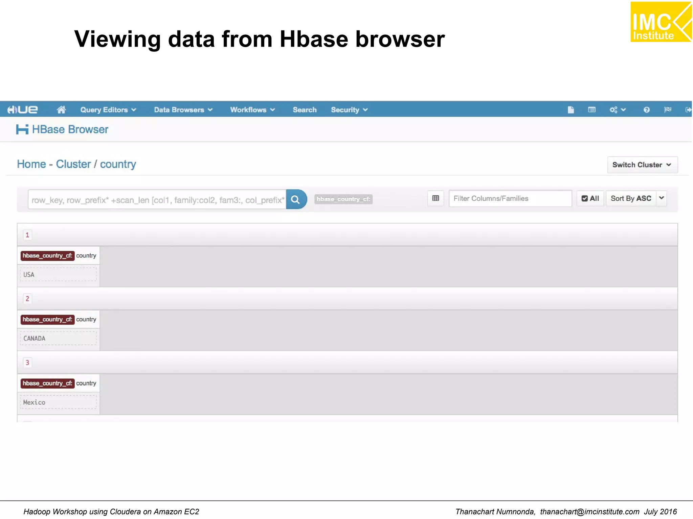
Task: Select row key 2
Action: pyautogui.click(x=27, y=299)
